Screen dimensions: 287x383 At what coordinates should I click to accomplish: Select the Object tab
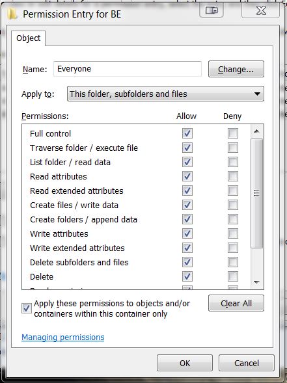pyautogui.click(x=29, y=38)
